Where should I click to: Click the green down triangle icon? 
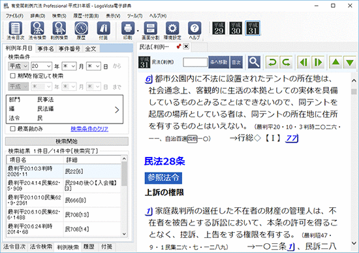pyautogui.click(x=350, y=62)
